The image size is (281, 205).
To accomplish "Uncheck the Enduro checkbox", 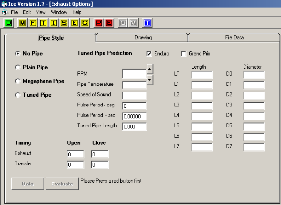I will click(x=149, y=54).
